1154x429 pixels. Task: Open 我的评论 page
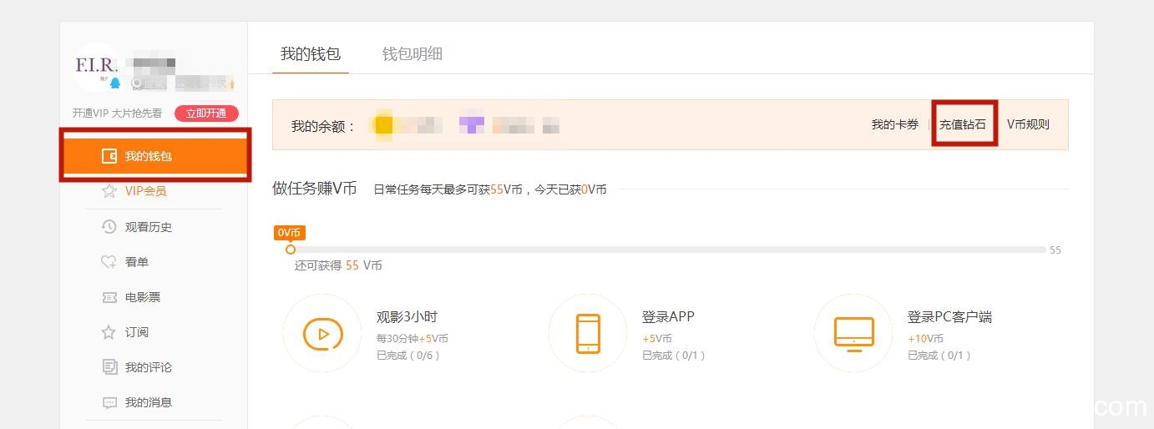click(x=148, y=367)
